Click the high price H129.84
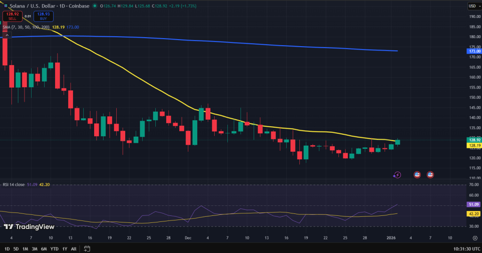The image size is (482, 253). [125, 6]
